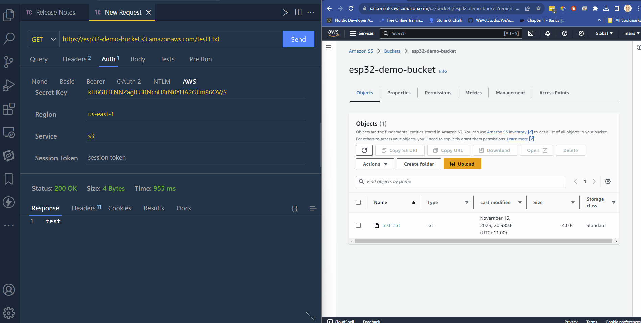
Task: Click the split editor icon
Action: pos(298,12)
